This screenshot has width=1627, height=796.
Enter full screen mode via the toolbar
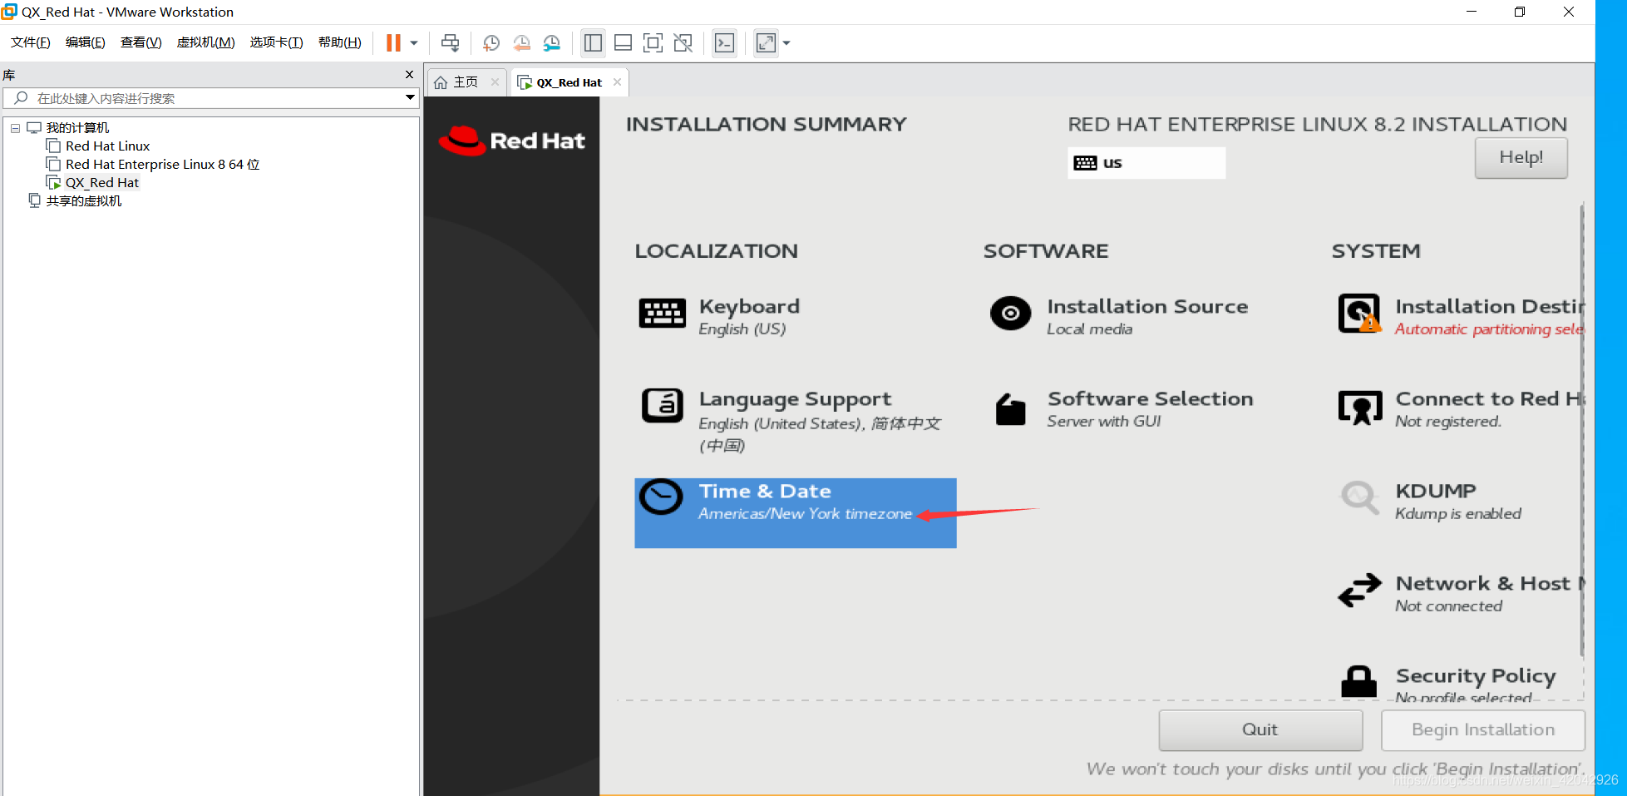(x=653, y=43)
